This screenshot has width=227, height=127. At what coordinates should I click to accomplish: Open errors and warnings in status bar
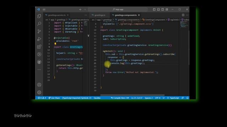(x=42, y=98)
